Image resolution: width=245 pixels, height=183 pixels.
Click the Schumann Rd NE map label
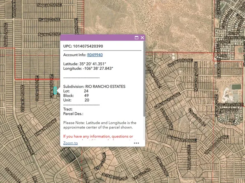(182, 139)
